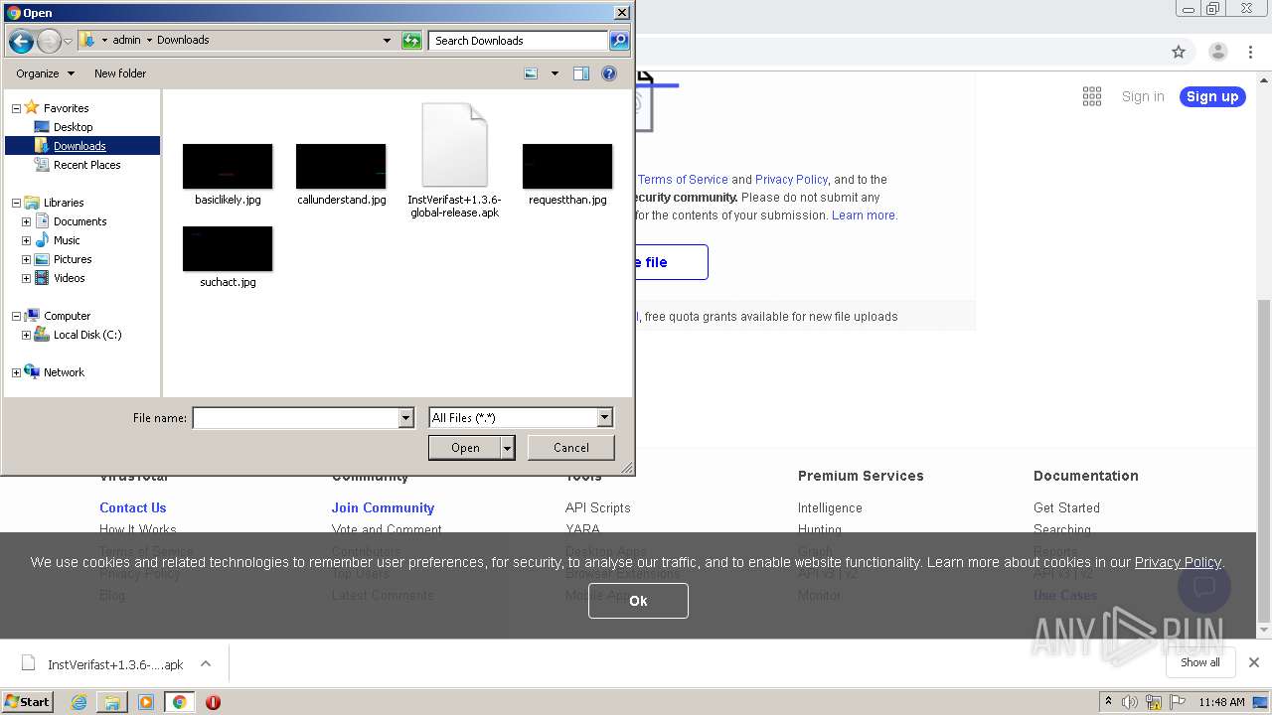The image size is (1272, 715).
Task: Collapse the Favorites tree group
Action: (16, 108)
